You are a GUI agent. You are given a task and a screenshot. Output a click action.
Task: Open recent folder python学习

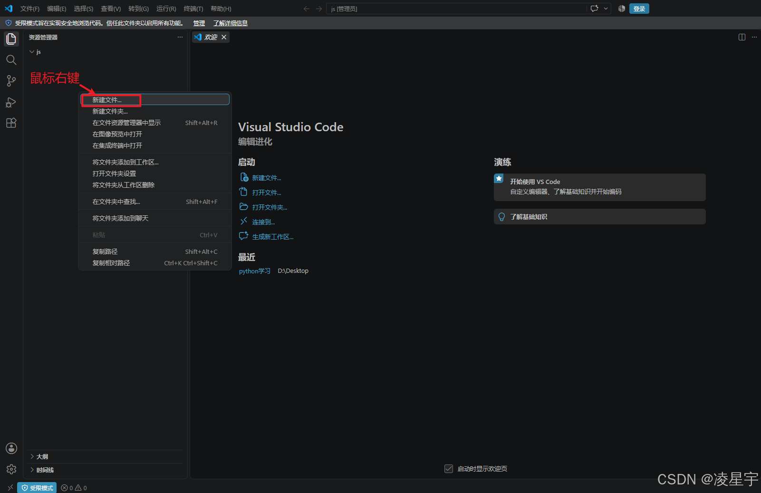[x=255, y=271]
